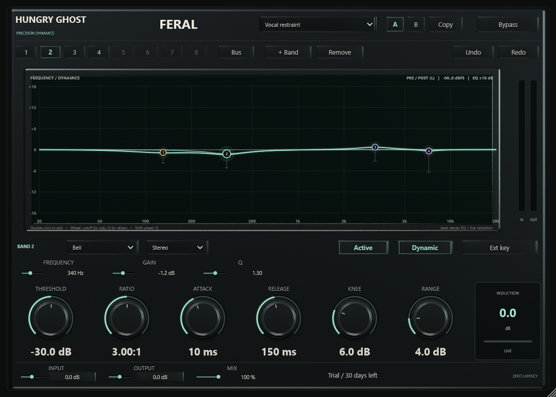This screenshot has height=397, width=556.
Task: Select disabled band tab 5
Action: click(x=124, y=52)
